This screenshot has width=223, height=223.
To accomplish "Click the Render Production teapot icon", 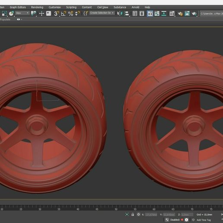I will point(194,13).
